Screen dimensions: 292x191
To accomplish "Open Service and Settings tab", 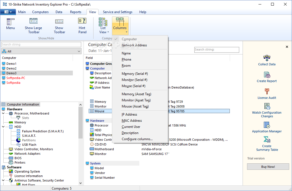I will click(118, 12).
